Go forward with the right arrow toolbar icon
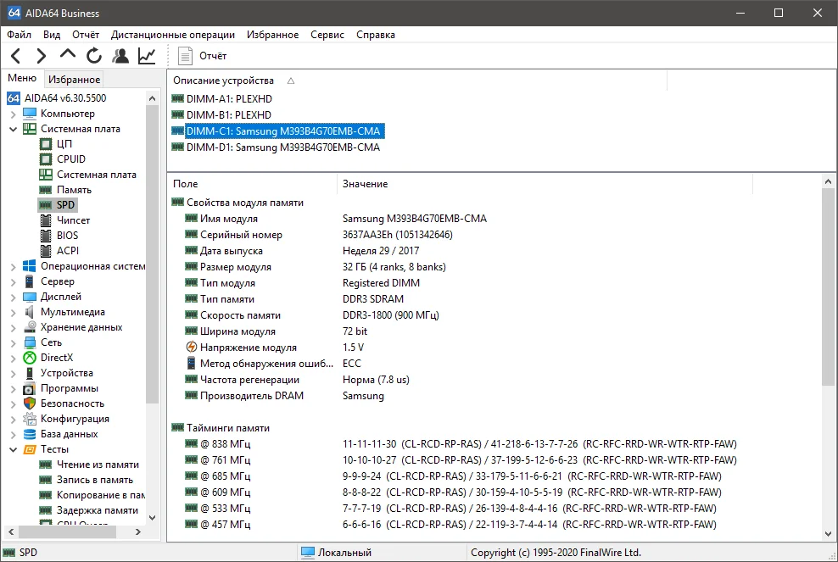 [x=42, y=56]
